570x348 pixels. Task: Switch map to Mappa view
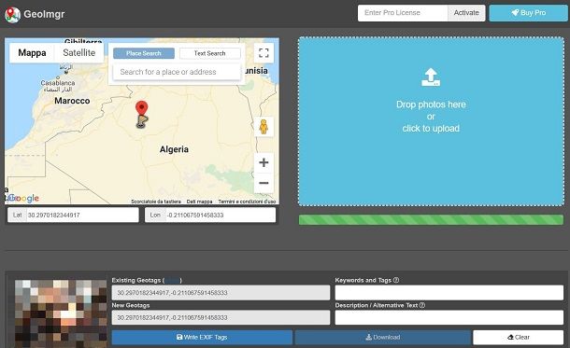coord(32,53)
